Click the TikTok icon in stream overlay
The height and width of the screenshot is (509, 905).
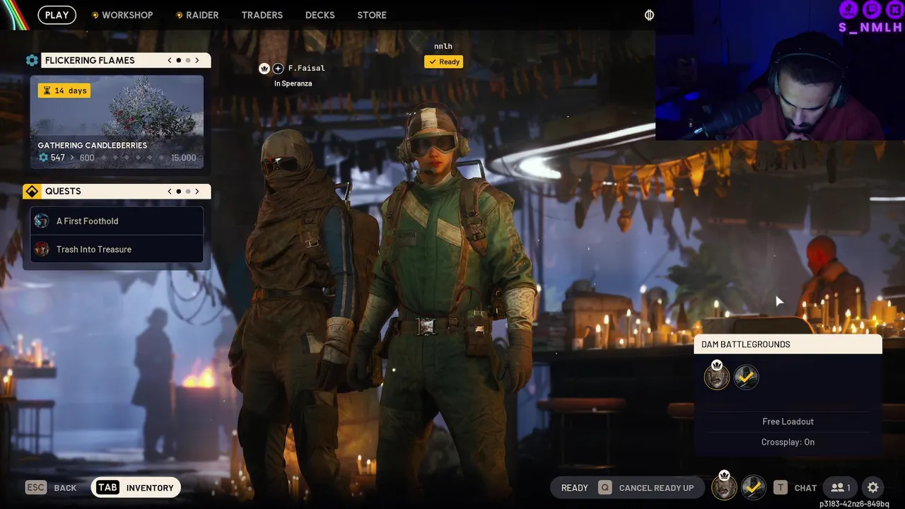point(848,9)
